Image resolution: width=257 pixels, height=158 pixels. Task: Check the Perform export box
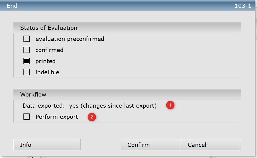(x=27, y=117)
